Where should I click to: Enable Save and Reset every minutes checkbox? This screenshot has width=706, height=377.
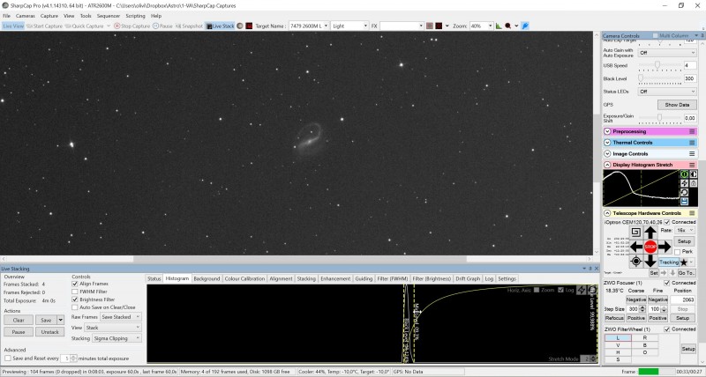click(8, 359)
